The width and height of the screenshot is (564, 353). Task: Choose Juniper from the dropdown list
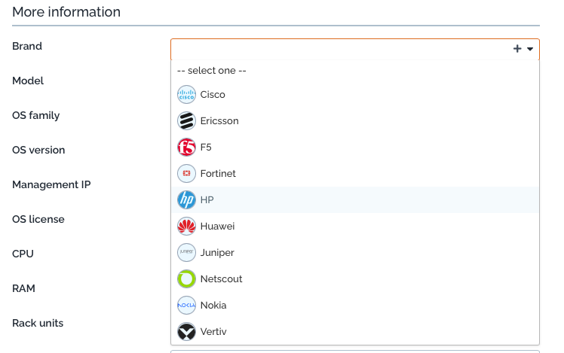tap(217, 253)
